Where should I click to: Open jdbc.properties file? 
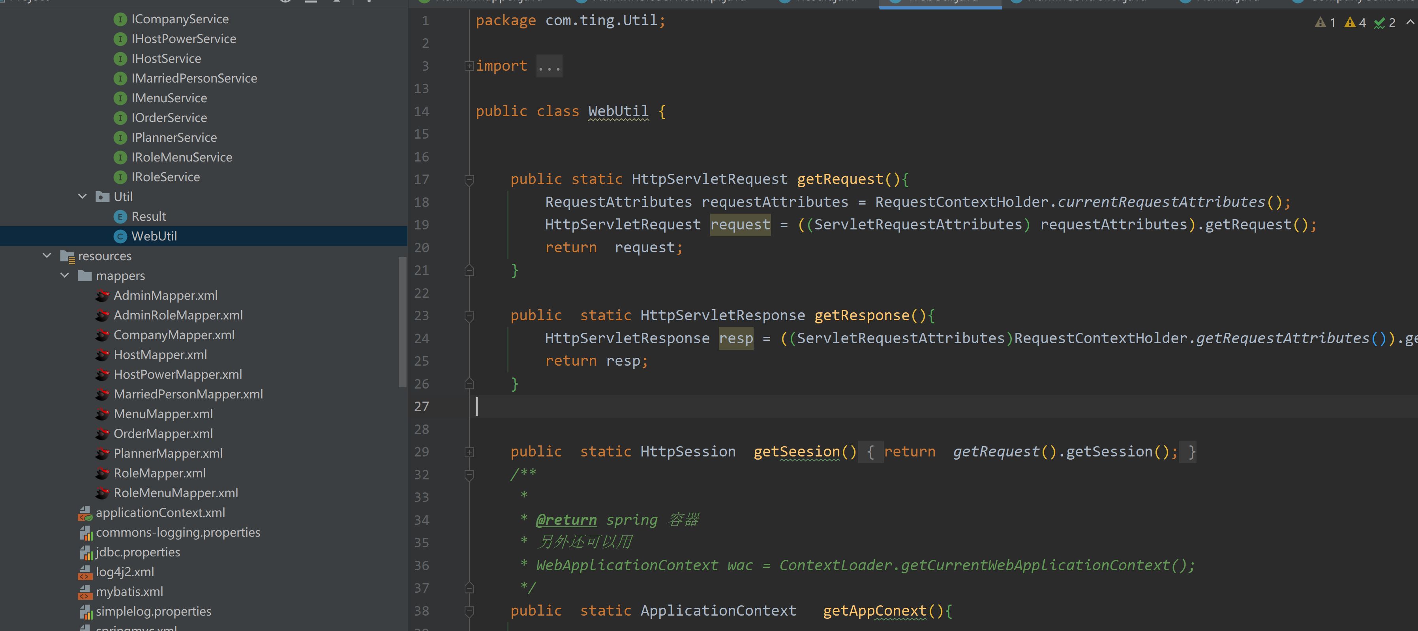(138, 552)
